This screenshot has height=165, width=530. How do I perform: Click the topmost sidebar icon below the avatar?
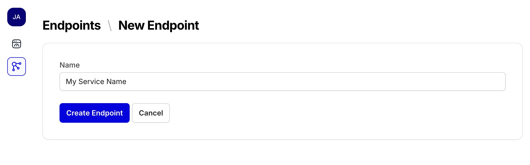(17, 44)
